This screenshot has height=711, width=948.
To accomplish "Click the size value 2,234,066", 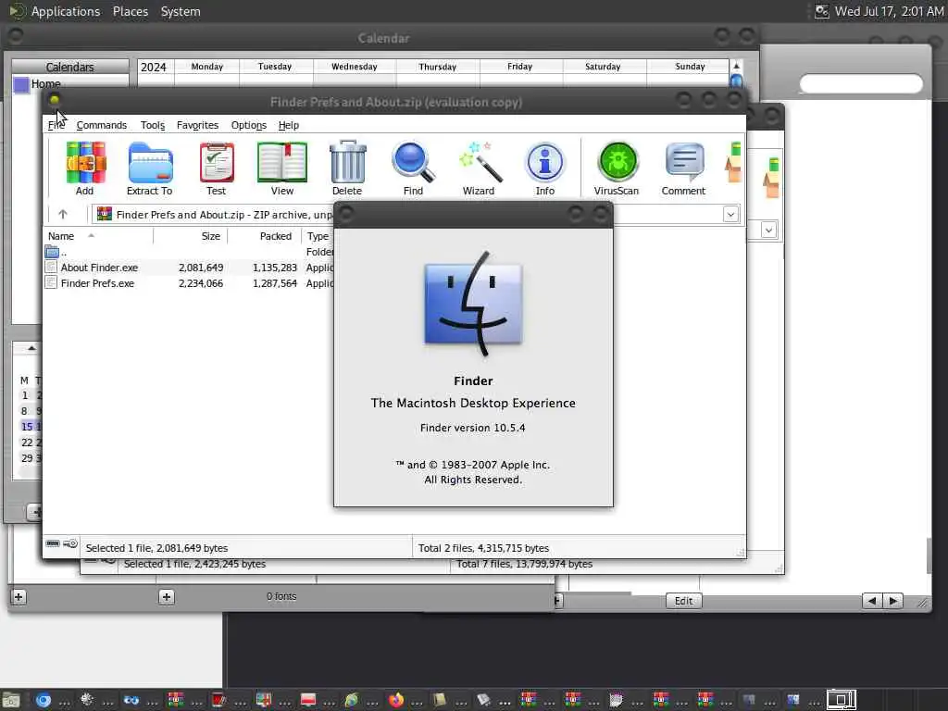I will (x=201, y=283).
